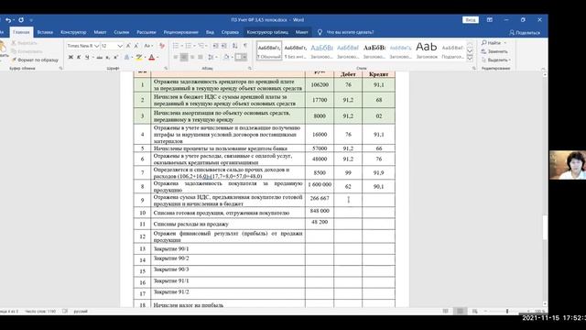586x330 pixels.
Task: Click the cell containing 266 667
Action: coord(320,200)
